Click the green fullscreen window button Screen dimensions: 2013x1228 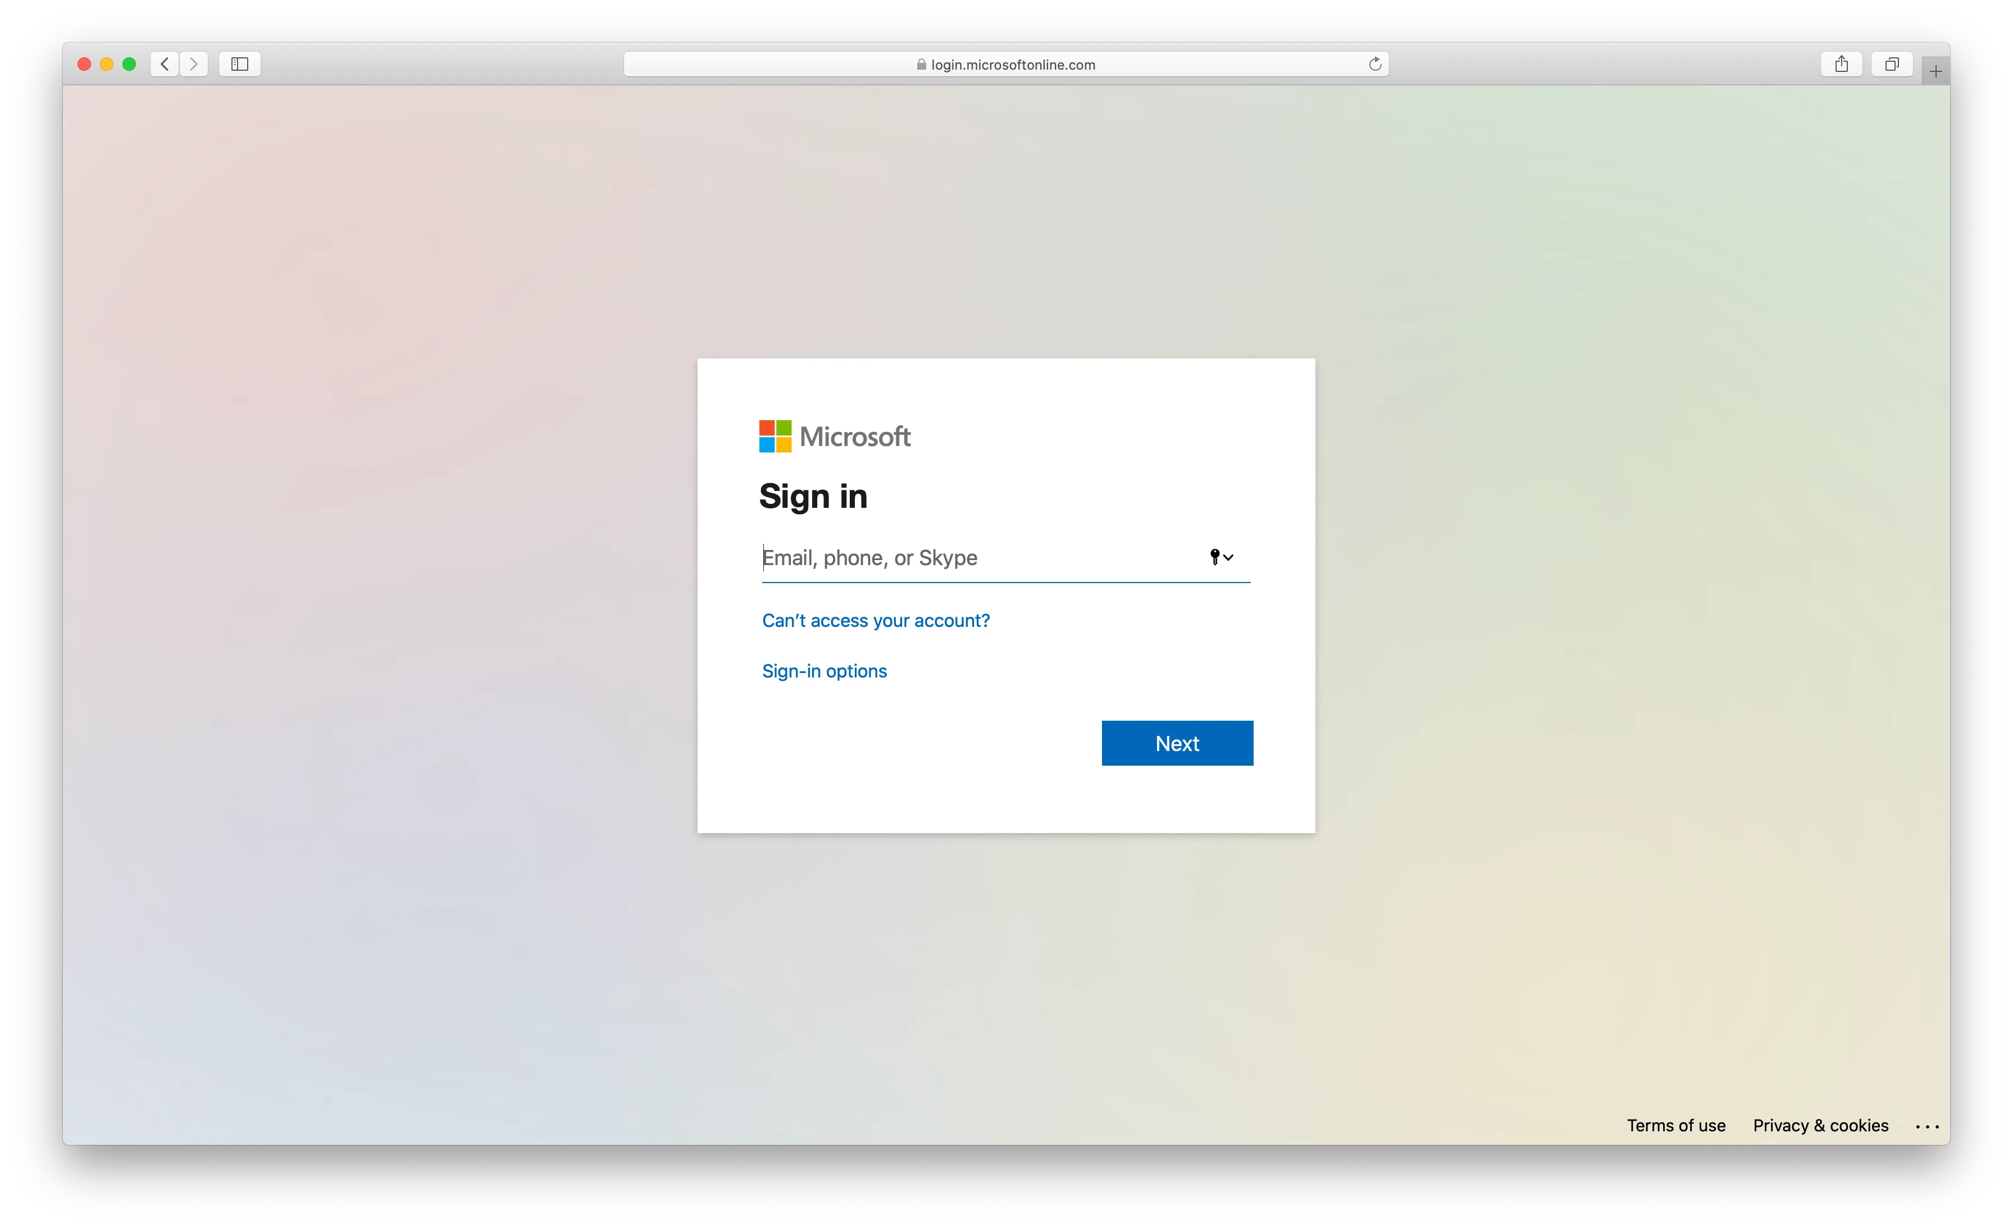pos(129,63)
